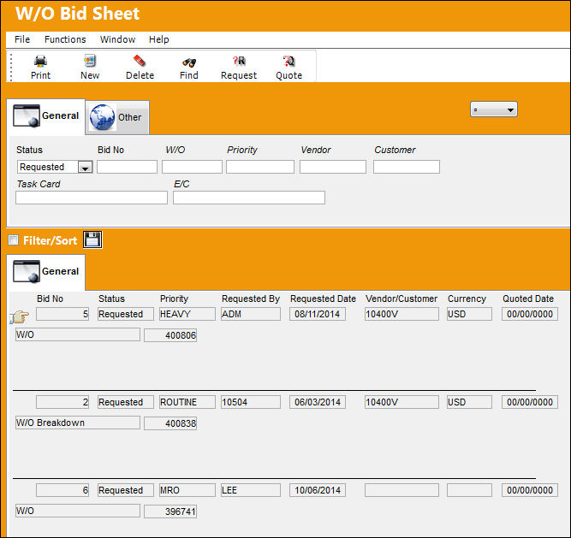Click Requested Date 06/03/2014

[x=318, y=402]
